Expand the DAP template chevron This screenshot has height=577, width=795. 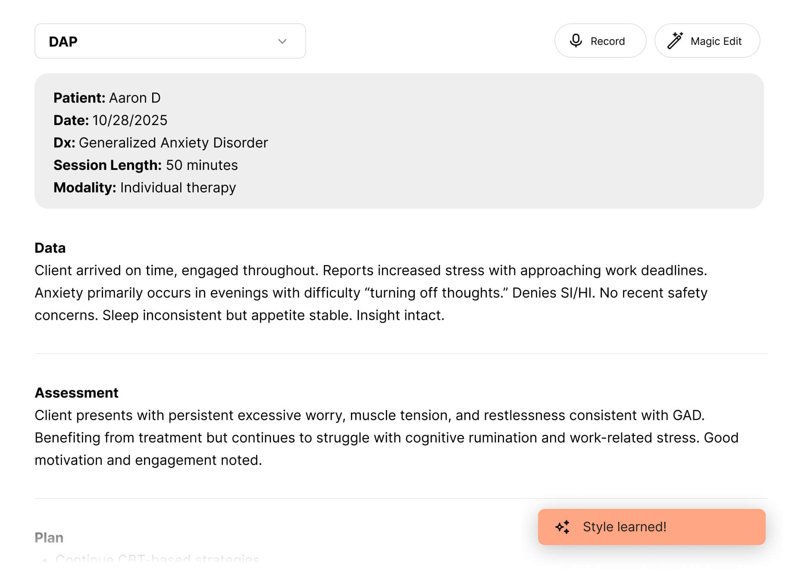click(x=282, y=41)
